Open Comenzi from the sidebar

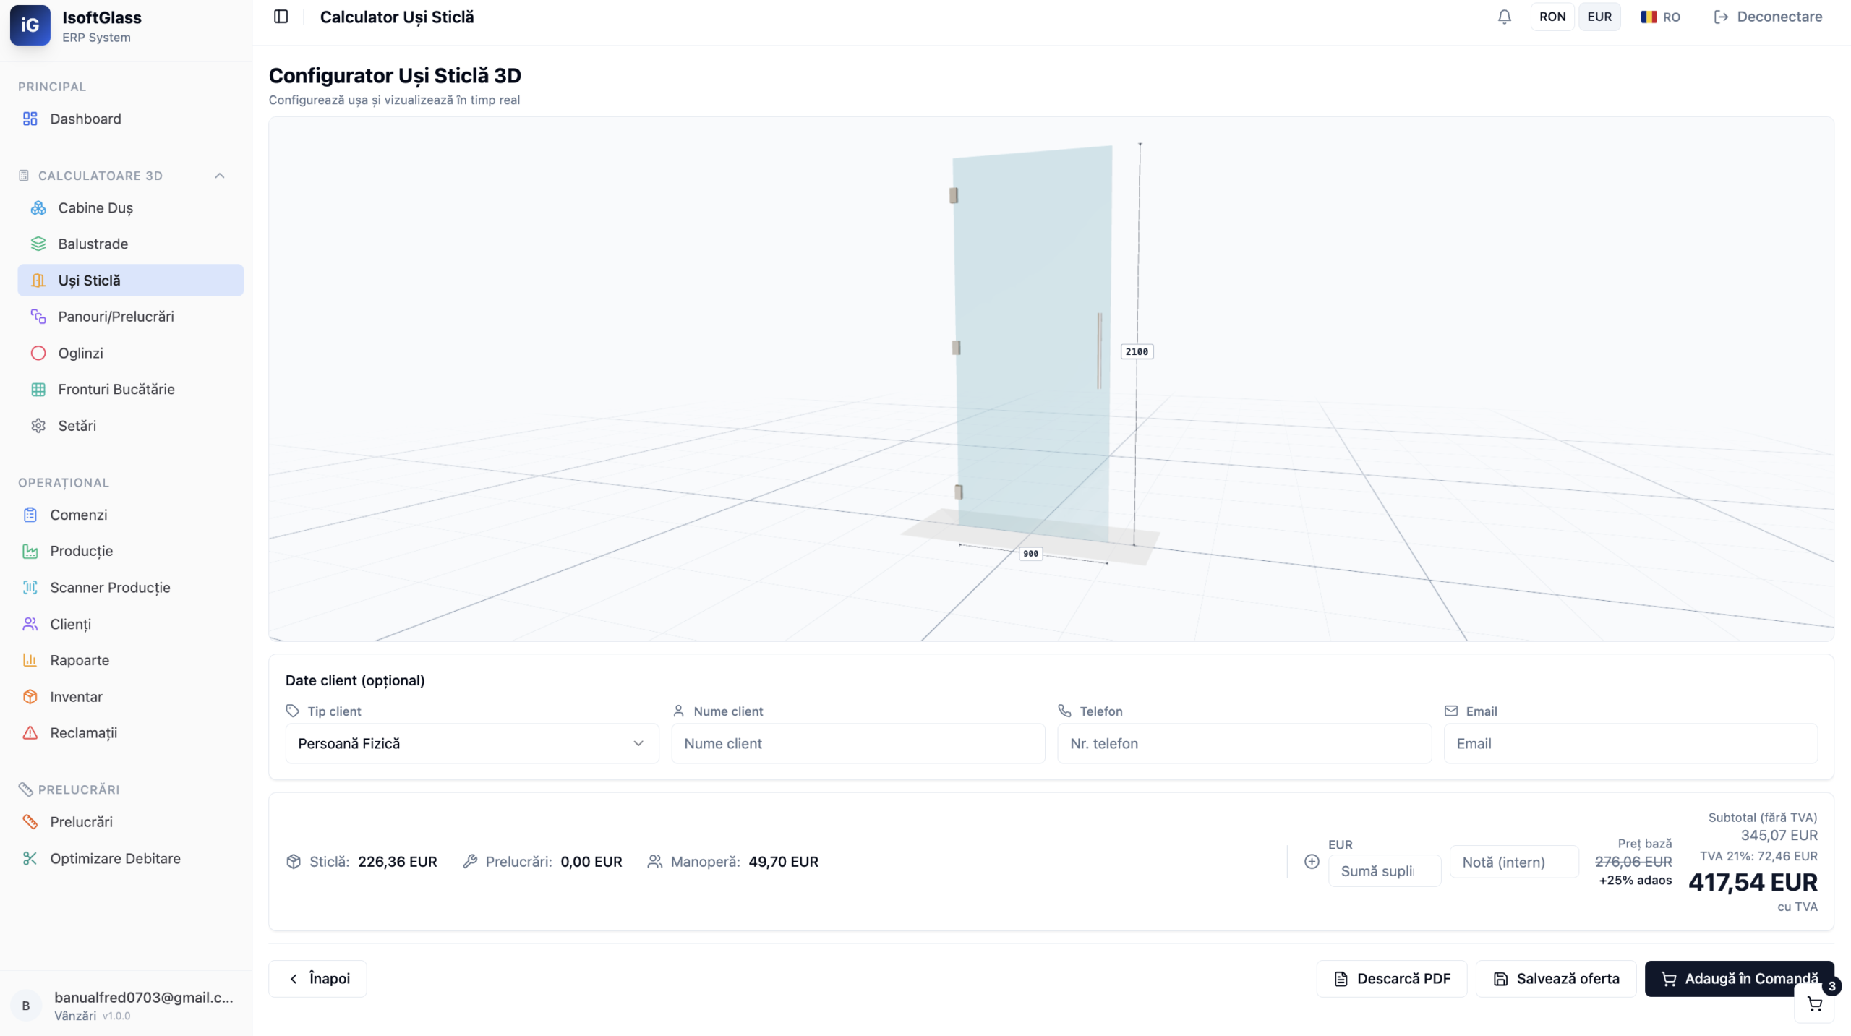[78, 515]
